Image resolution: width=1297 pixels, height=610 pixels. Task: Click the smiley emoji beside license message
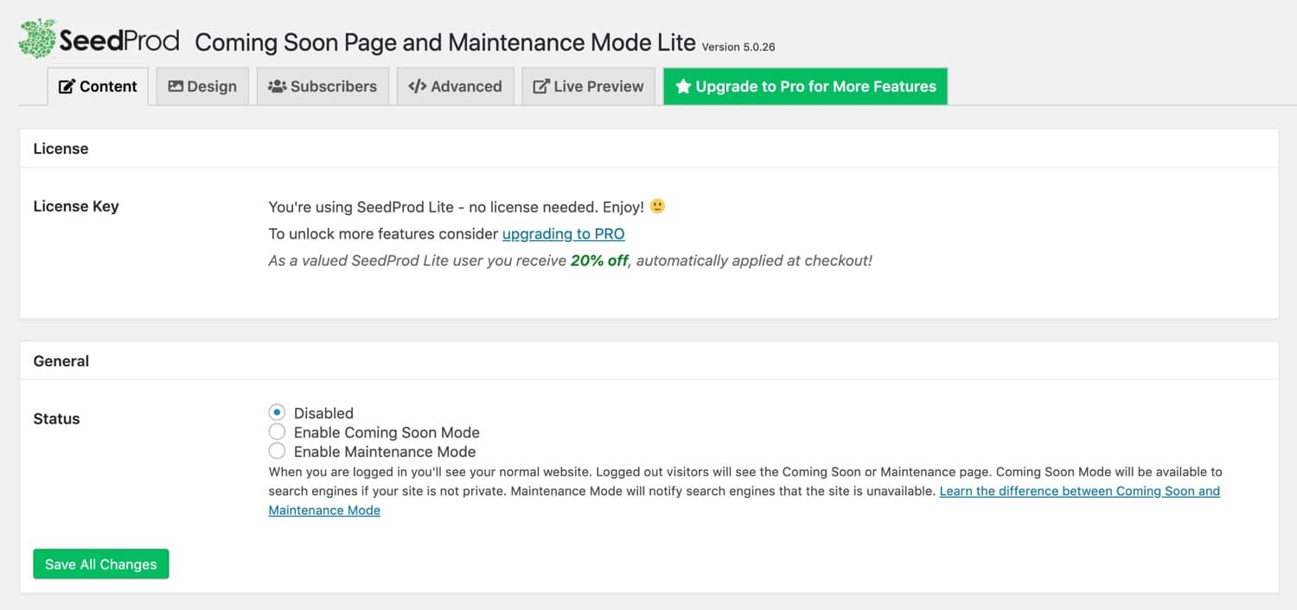tap(657, 206)
